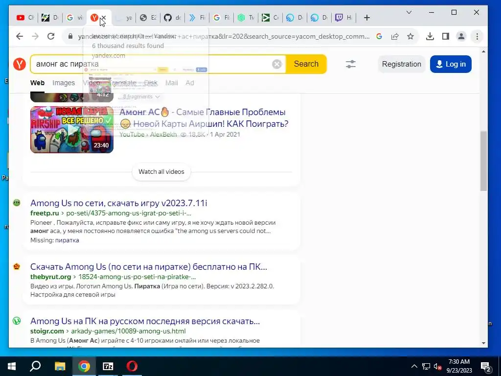501x376 pixels.
Task: Bookmark this page with star icon
Action: 410,36
